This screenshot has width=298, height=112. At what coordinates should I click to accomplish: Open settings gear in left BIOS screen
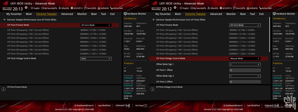26,8
